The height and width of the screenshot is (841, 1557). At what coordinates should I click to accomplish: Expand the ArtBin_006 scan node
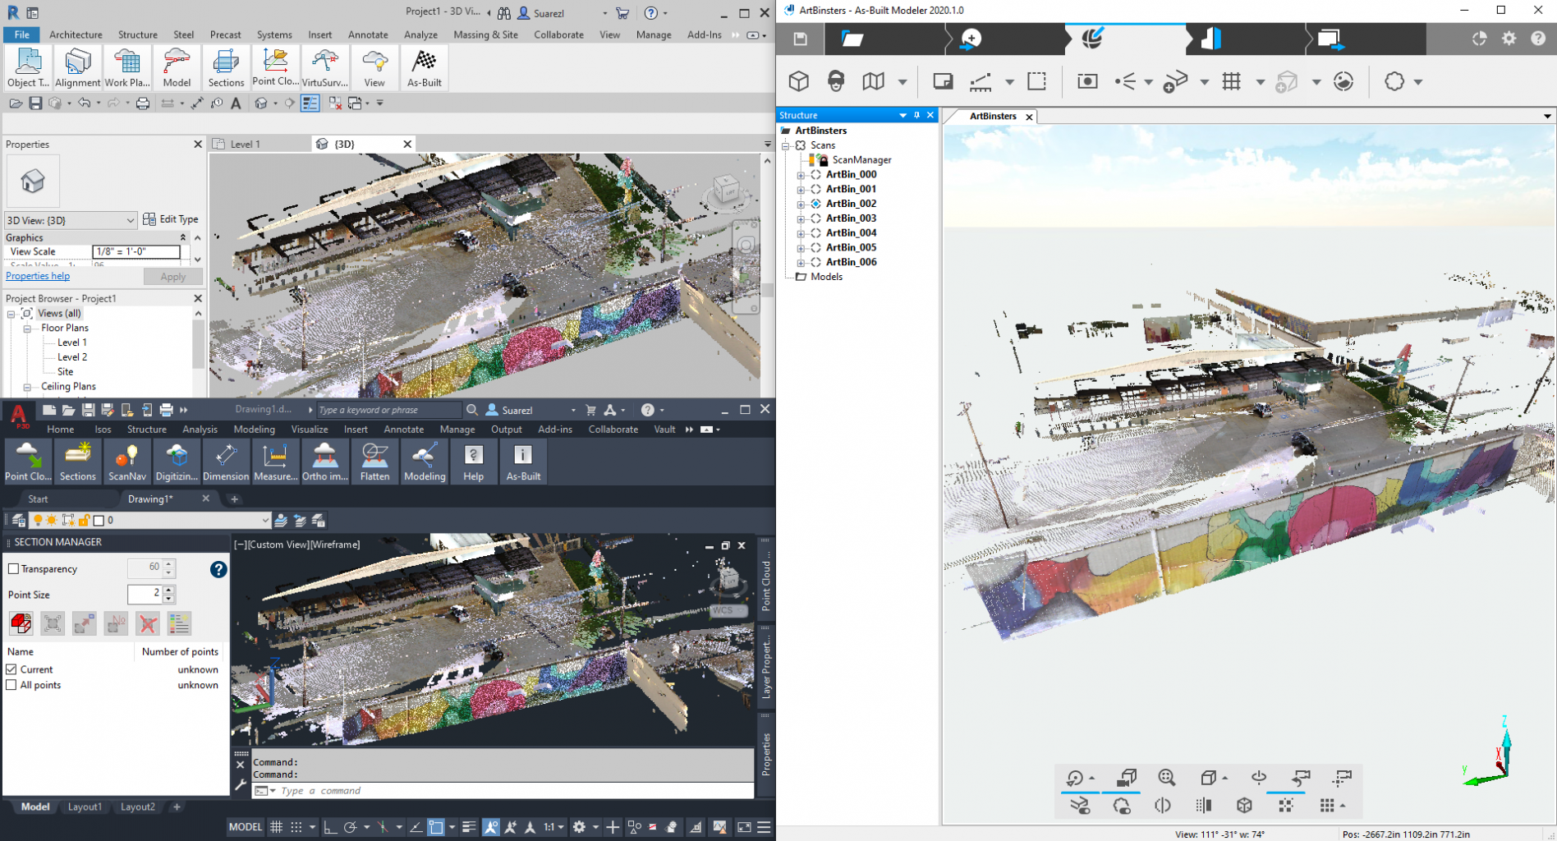pos(801,262)
